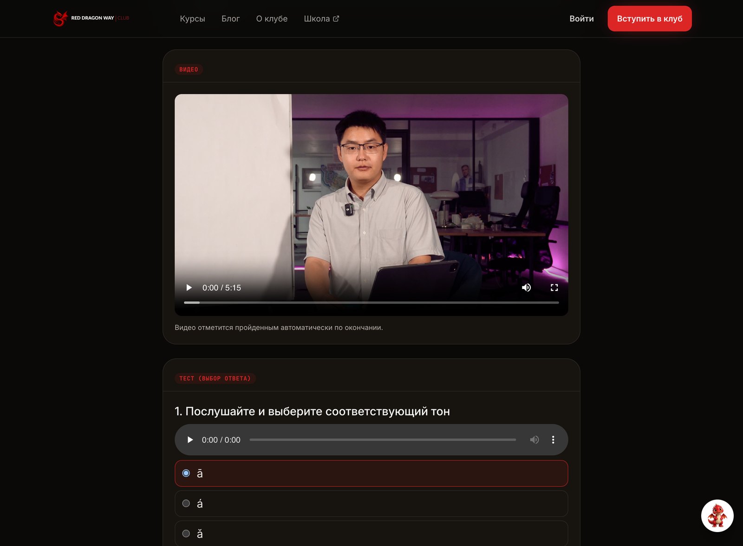Open audio player more options menu

click(x=553, y=440)
